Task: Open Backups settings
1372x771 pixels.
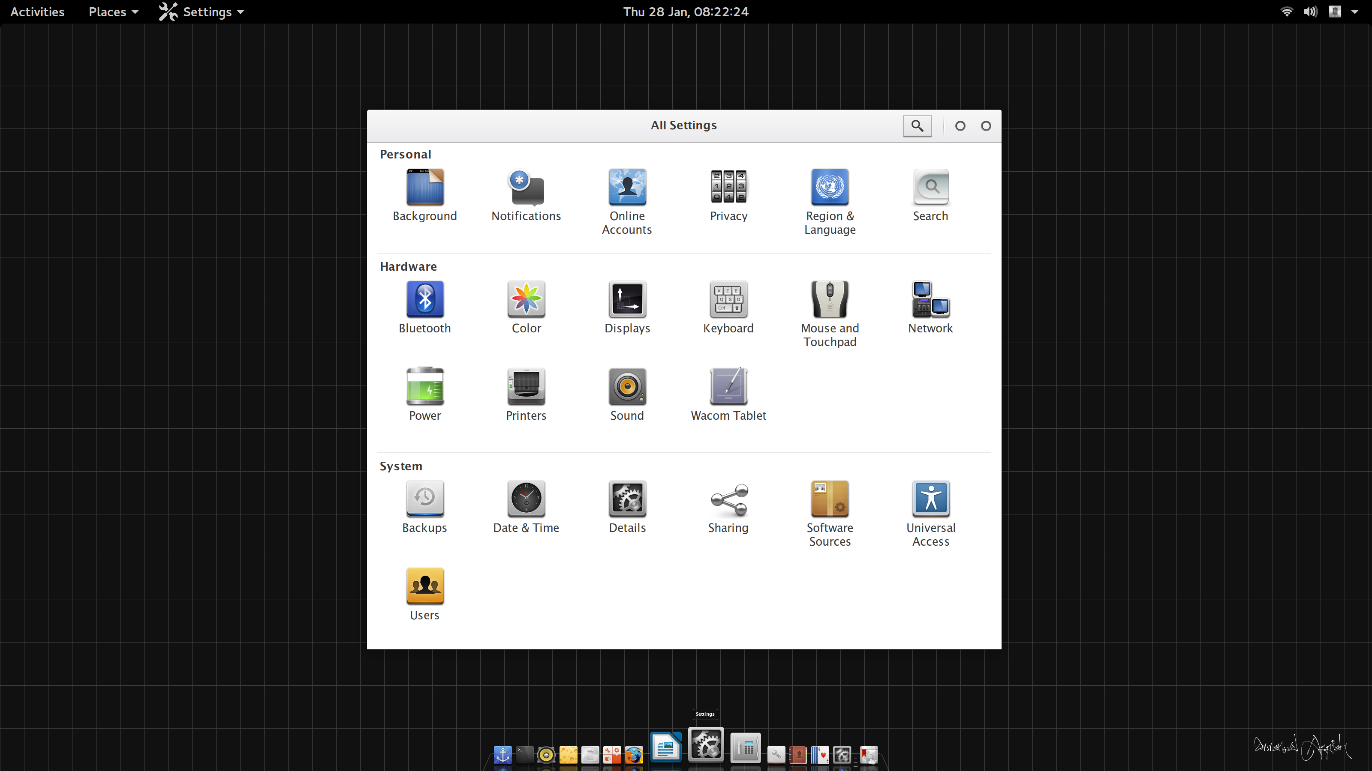Action: pos(424,507)
